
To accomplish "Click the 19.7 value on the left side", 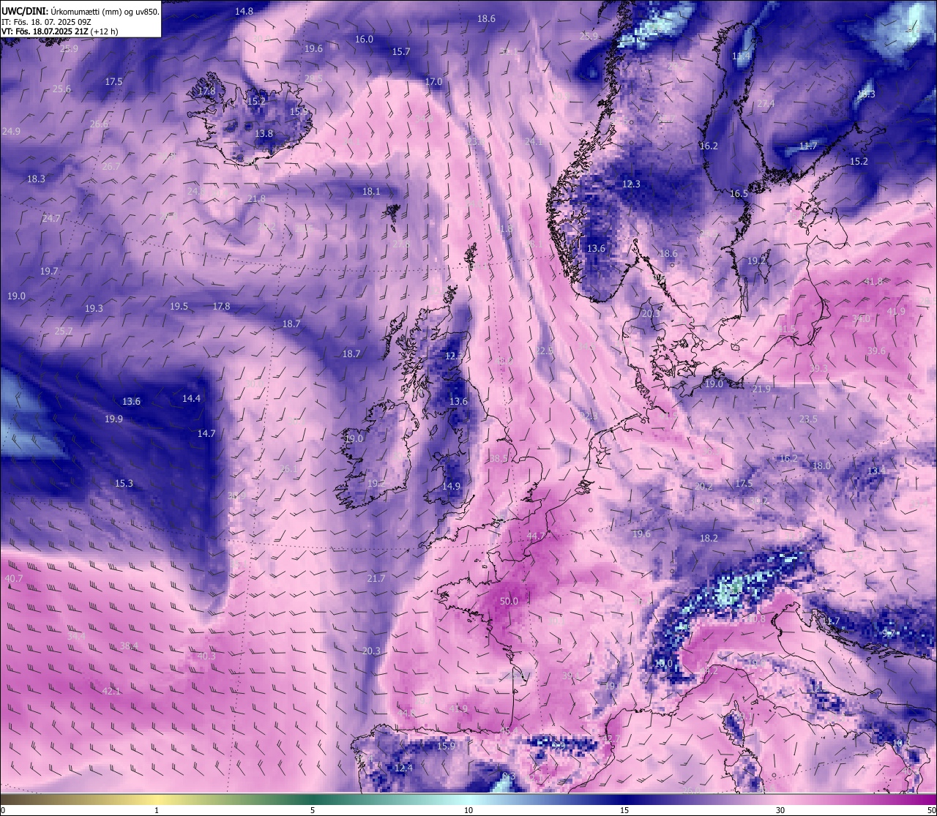I will tap(49, 272).
